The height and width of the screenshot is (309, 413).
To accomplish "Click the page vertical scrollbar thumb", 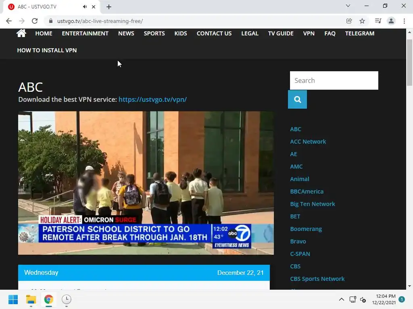I will (409, 62).
